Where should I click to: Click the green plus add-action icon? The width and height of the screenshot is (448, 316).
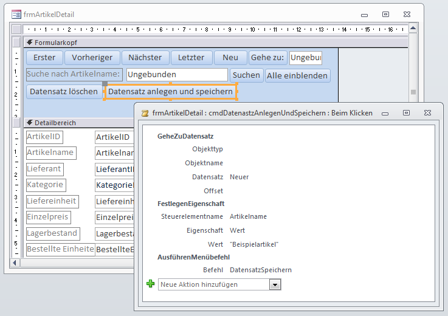coord(151,284)
